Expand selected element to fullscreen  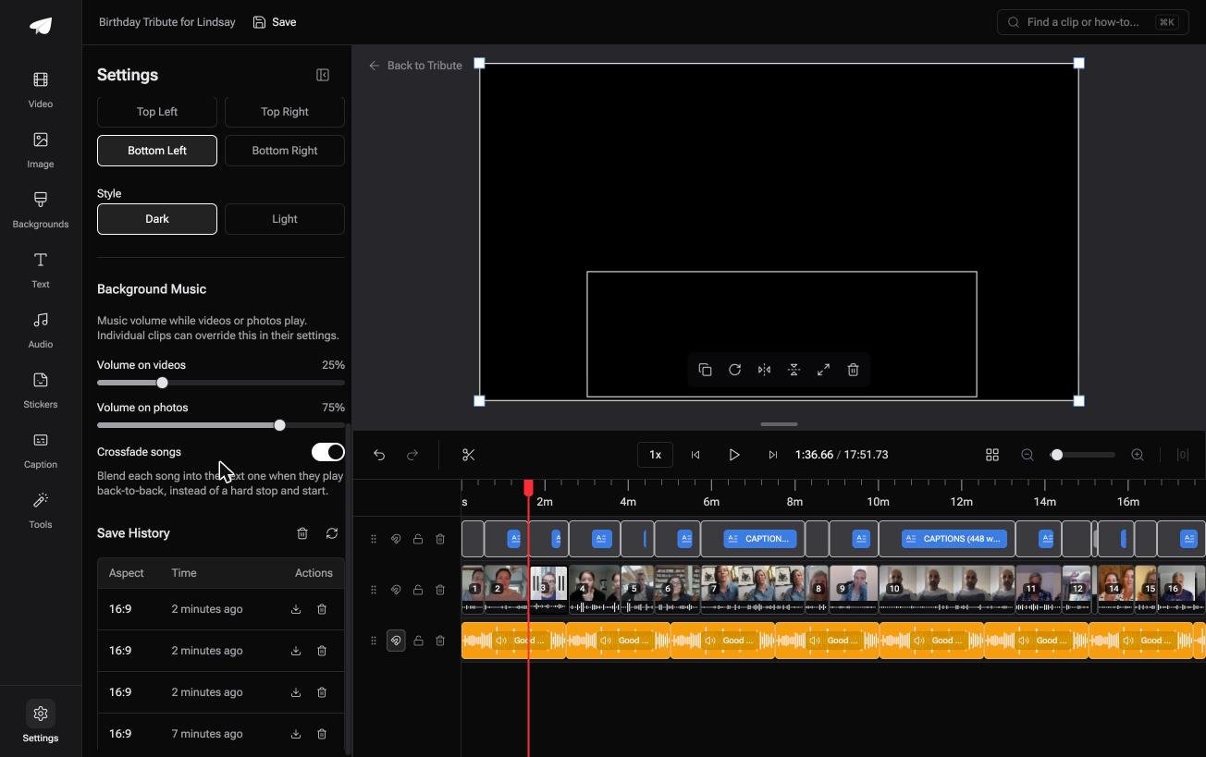pyautogui.click(x=823, y=370)
